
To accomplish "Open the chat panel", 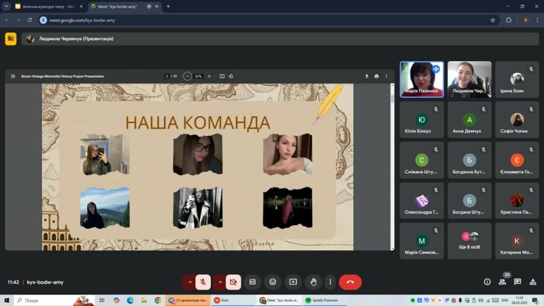I will pyautogui.click(x=517, y=282).
